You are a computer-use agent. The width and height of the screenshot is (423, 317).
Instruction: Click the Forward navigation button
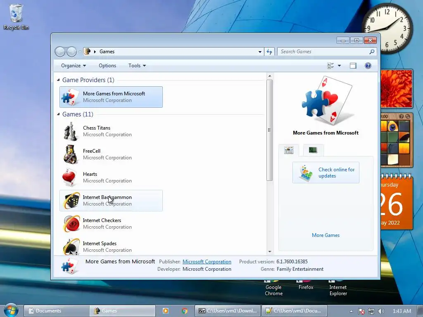[x=71, y=52]
